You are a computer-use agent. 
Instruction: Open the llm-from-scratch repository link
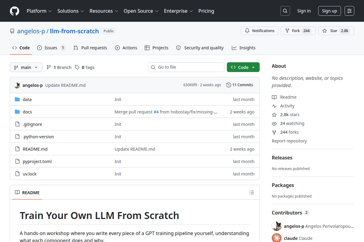pos(74,31)
